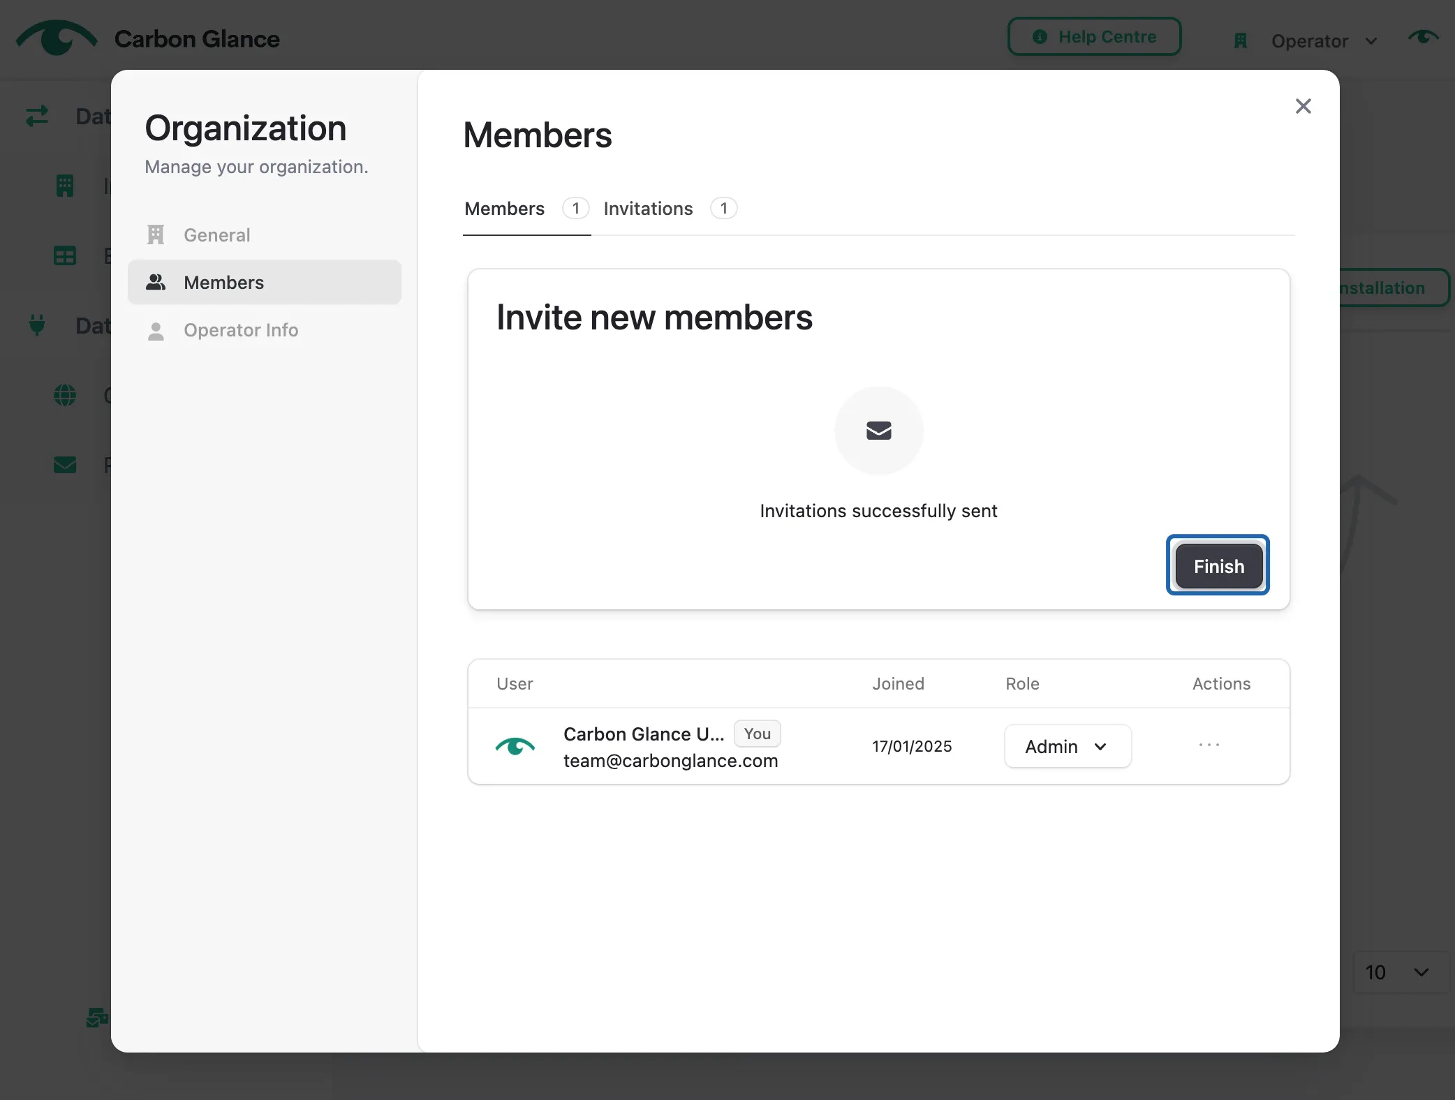Expand the Operator dropdown in header

pos(1324,41)
